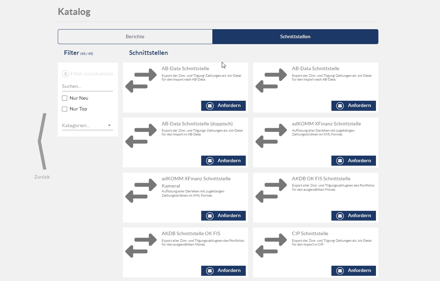The image size is (440, 281).
Task: Click the arrows icon on AB-Data Schnittstelle (doppisch) card
Action: (x=141, y=136)
